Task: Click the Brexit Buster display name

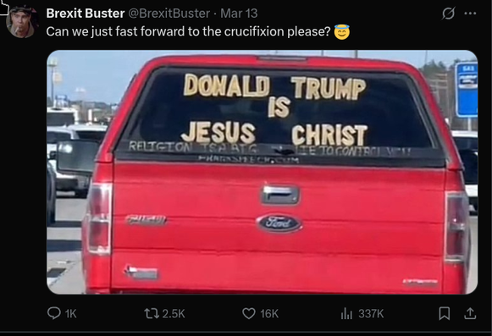Action: coord(86,14)
